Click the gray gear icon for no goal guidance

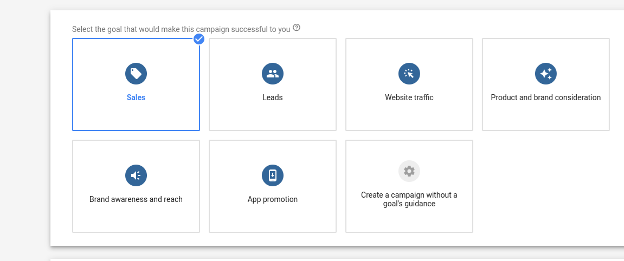pyautogui.click(x=409, y=171)
